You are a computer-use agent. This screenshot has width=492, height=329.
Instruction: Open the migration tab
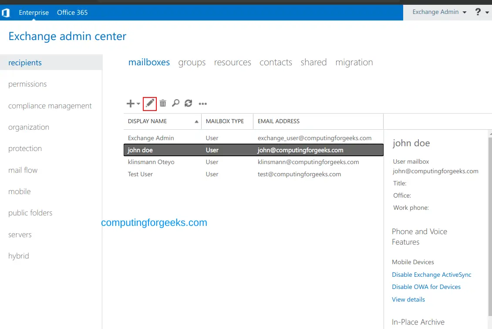[x=354, y=63]
